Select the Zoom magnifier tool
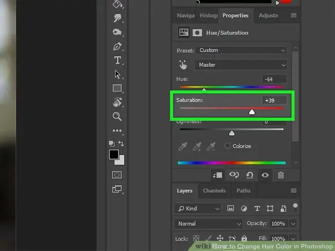 [x=117, y=116]
